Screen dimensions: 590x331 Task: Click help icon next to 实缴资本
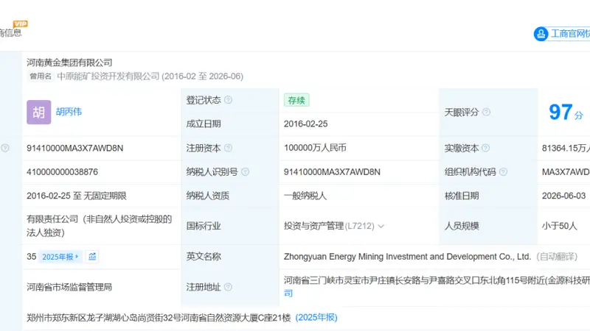click(486, 148)
